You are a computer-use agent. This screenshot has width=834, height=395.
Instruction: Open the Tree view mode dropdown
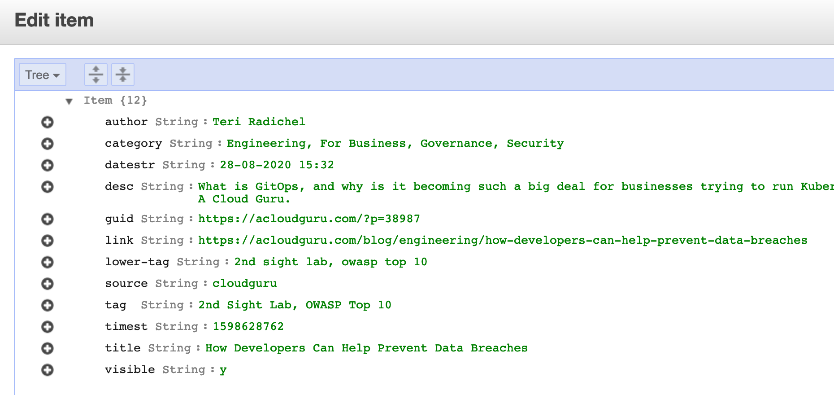tap(43, 75)
